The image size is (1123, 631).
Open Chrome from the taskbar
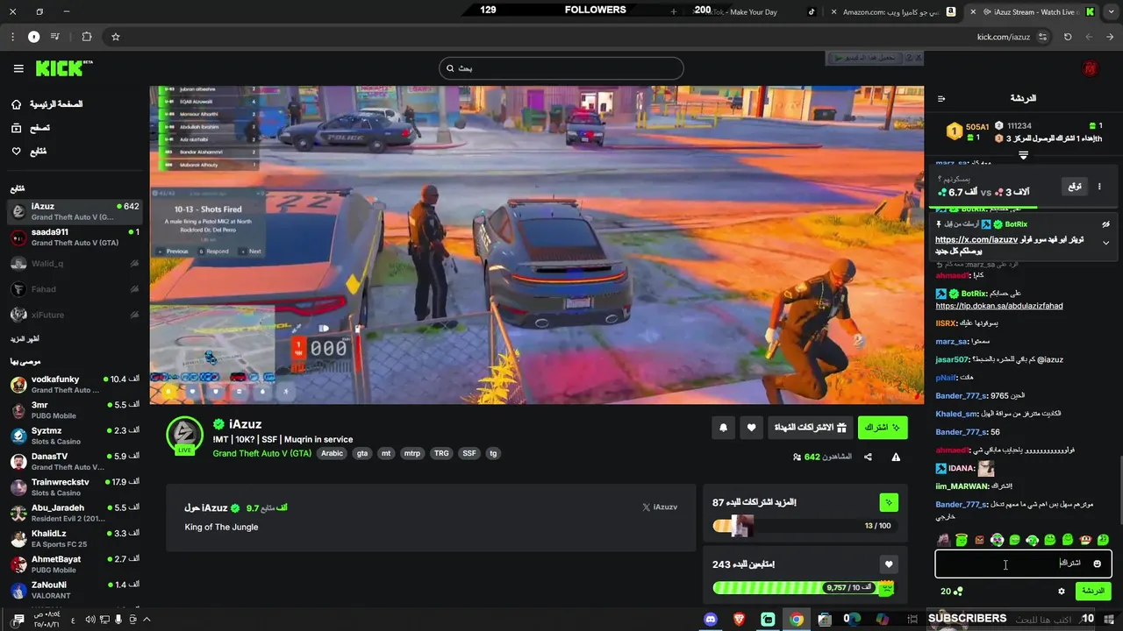pyautogui.click(x=797, y=620)
